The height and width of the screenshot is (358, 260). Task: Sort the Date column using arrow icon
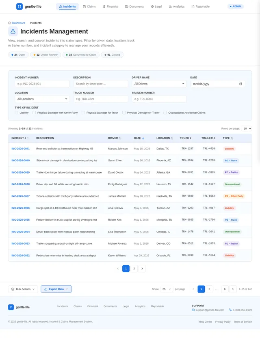[x=143, y=138]
